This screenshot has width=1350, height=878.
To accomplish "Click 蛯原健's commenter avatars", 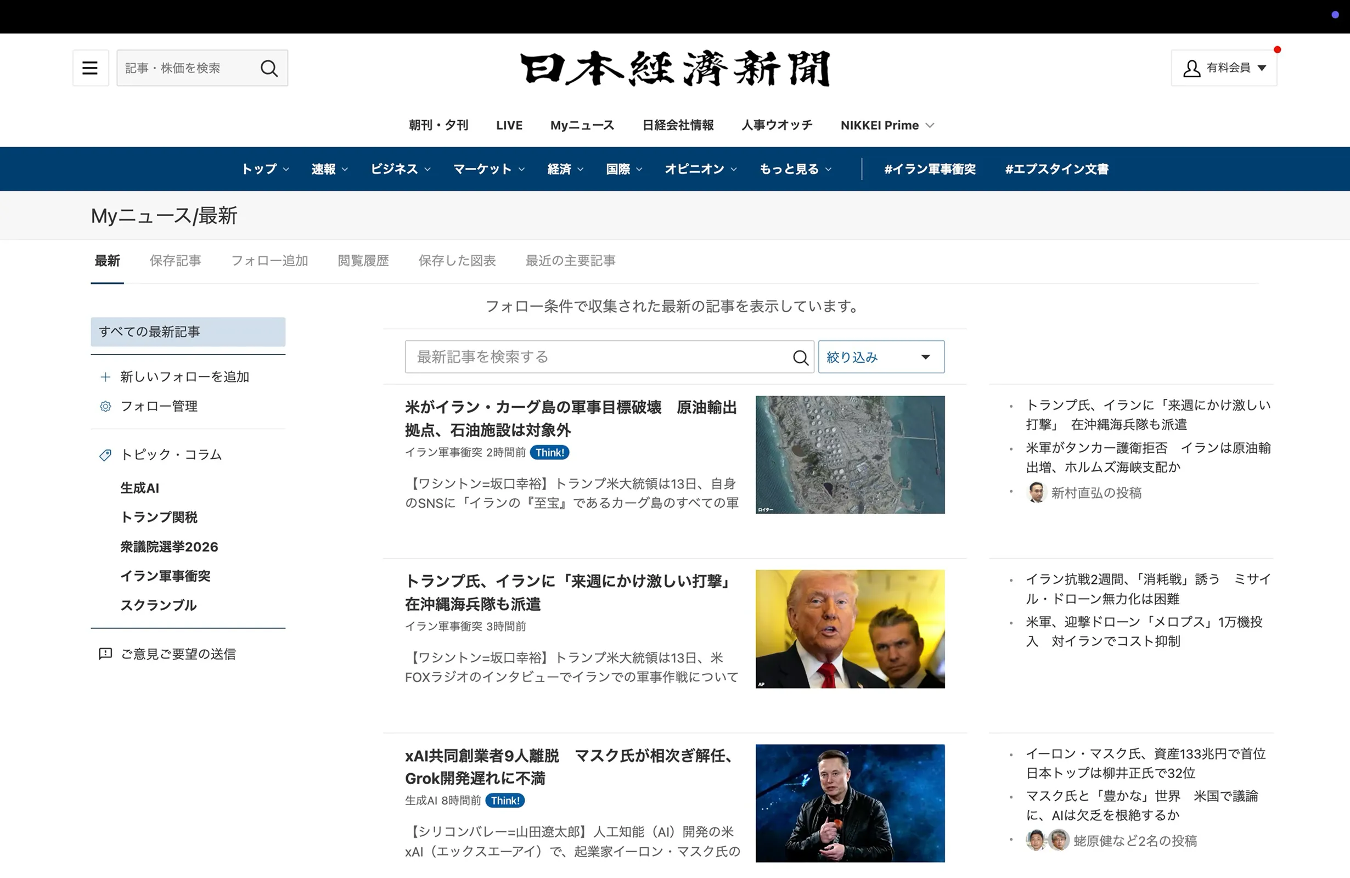I will (1048, 840).
